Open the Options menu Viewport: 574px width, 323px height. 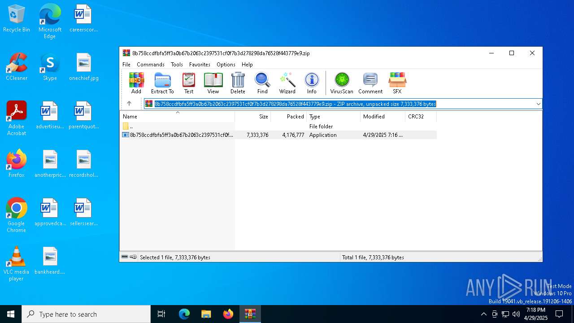[226, 65]
